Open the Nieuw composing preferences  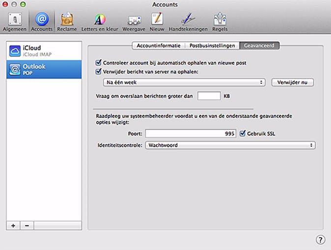(157, 22)
